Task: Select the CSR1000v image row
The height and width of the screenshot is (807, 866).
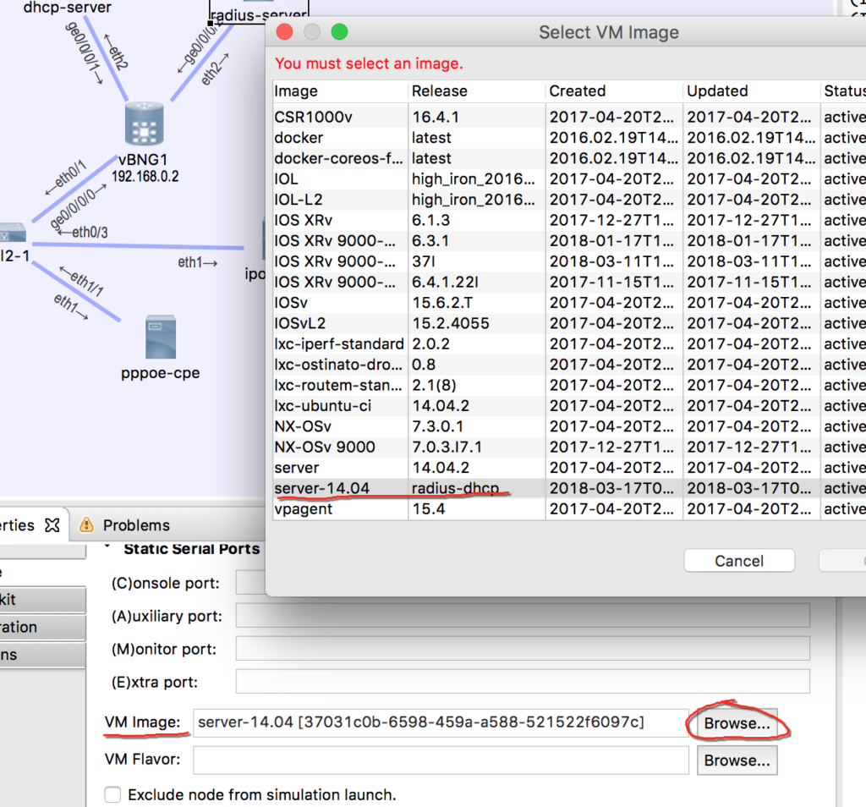Action: point(569,117)
